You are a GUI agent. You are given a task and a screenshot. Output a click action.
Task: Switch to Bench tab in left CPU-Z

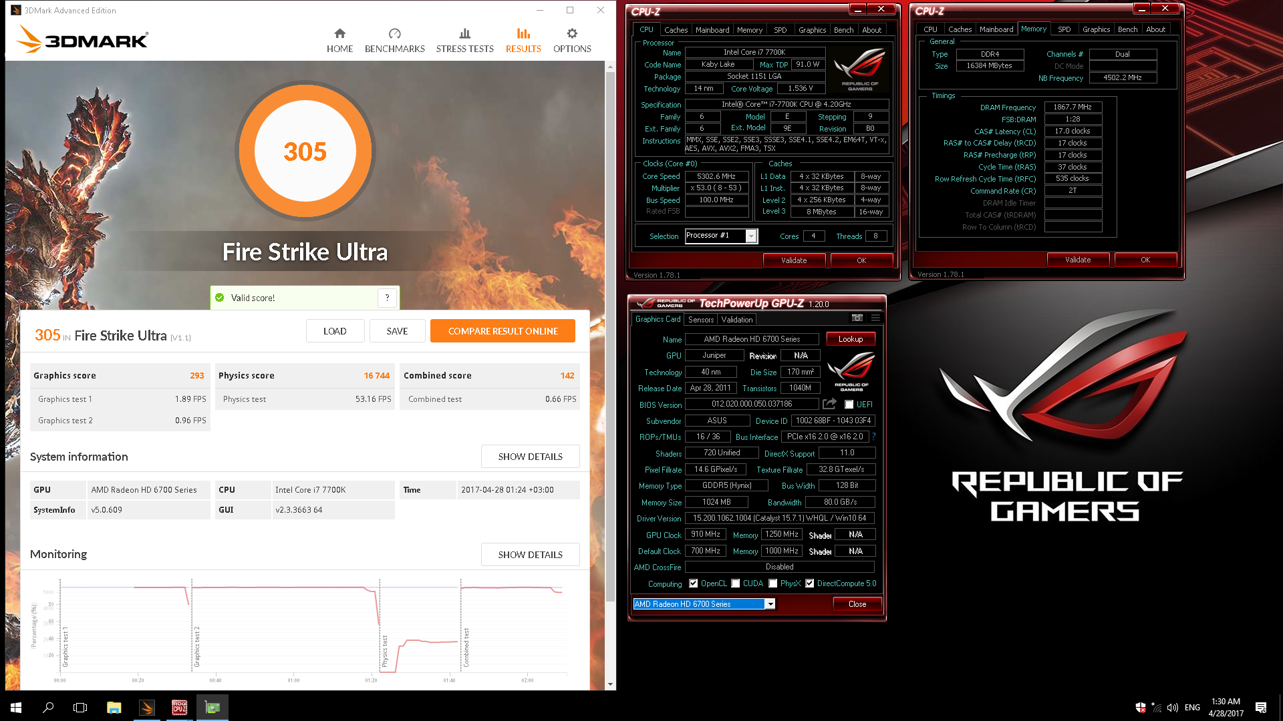point(843,30)
